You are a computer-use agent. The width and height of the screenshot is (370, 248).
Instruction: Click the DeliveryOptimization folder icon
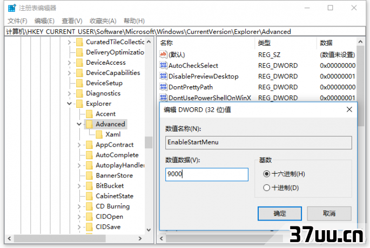point(80,52)
